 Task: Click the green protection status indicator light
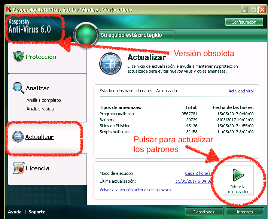click(x=86, y=35)
